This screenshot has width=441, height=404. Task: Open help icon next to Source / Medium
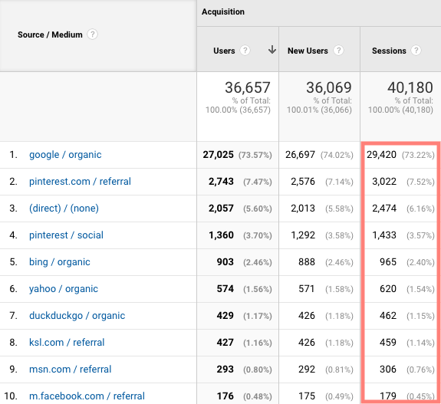[92, 34]
